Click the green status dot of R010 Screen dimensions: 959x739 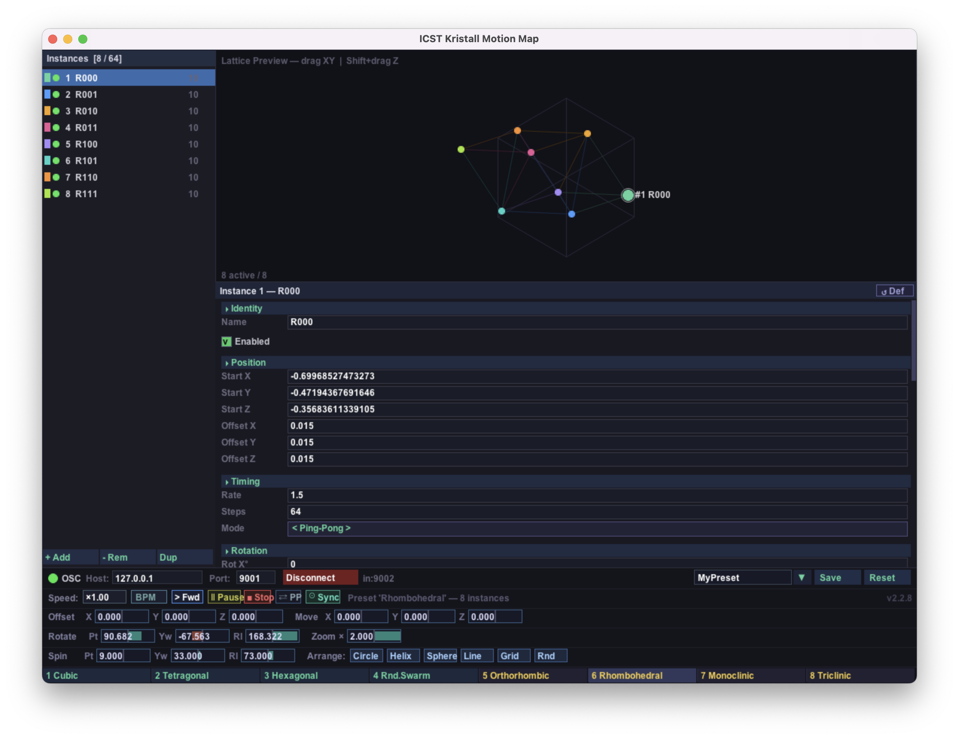56,111
